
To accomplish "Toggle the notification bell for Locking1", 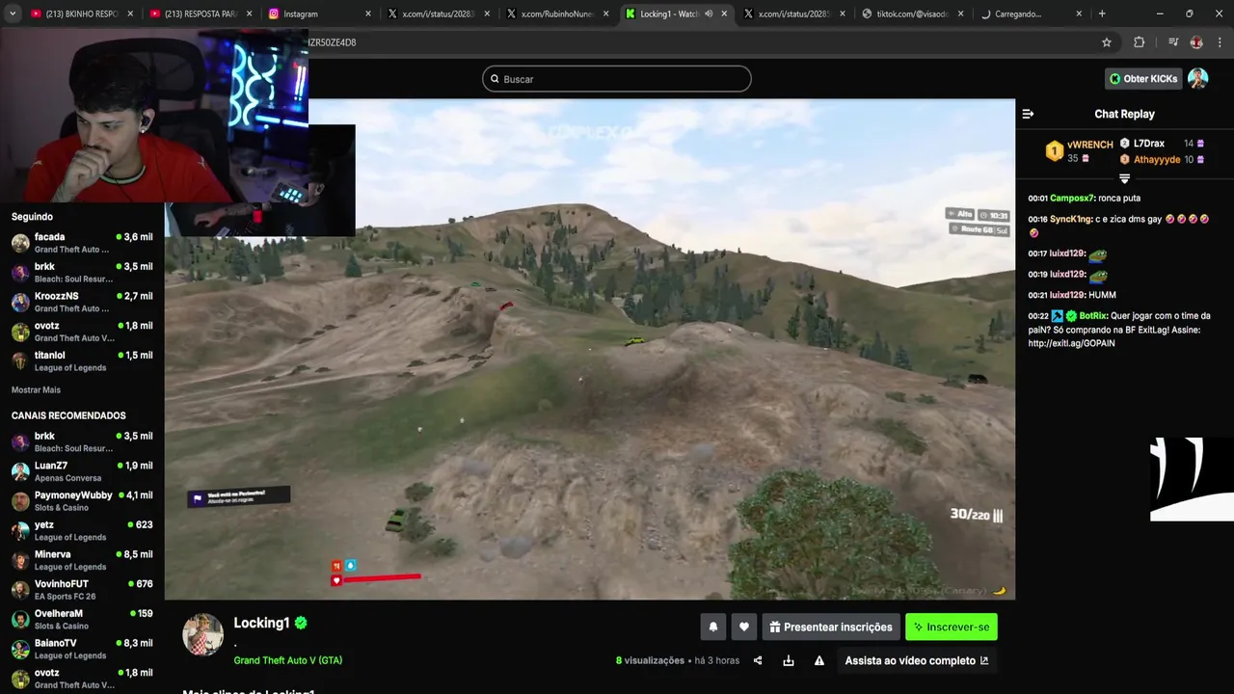I will 713,627.
